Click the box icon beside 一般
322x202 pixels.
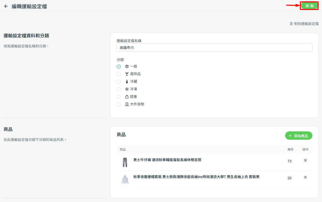click(x=127, y=67)
